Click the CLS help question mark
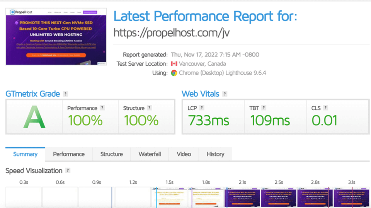 [325, 107]
